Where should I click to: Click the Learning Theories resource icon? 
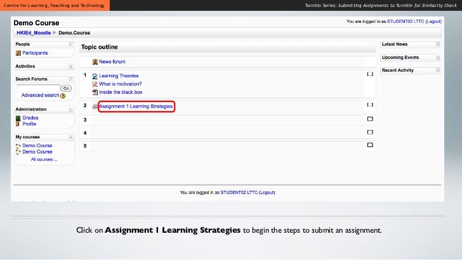tap(95, 76)
